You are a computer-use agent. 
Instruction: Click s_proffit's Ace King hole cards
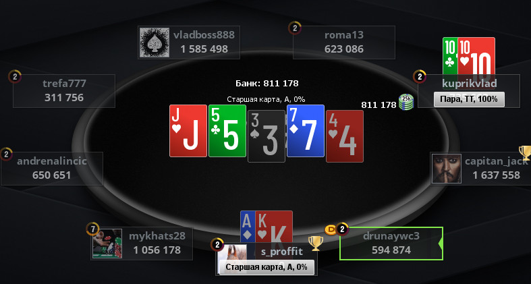click(267, 227)
